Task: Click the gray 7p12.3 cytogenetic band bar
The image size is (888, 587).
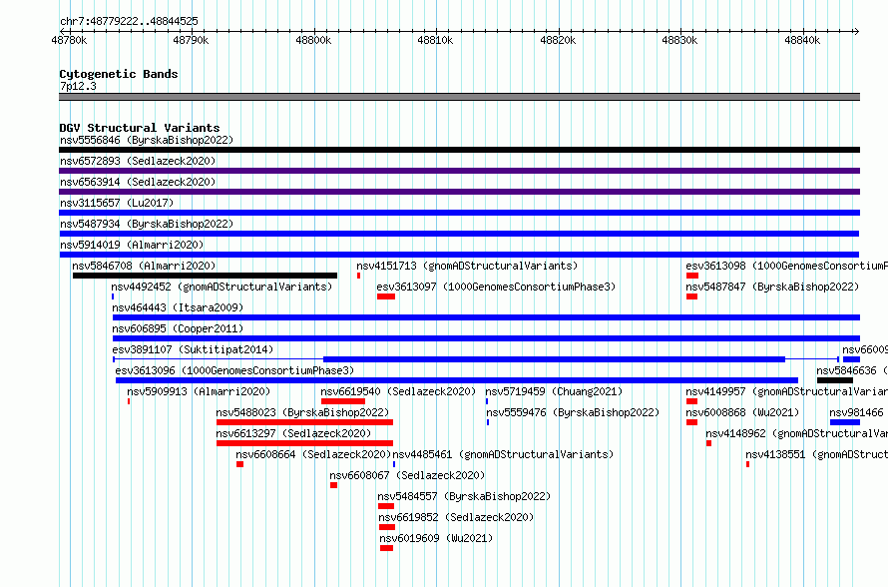Action: (459, 97)
